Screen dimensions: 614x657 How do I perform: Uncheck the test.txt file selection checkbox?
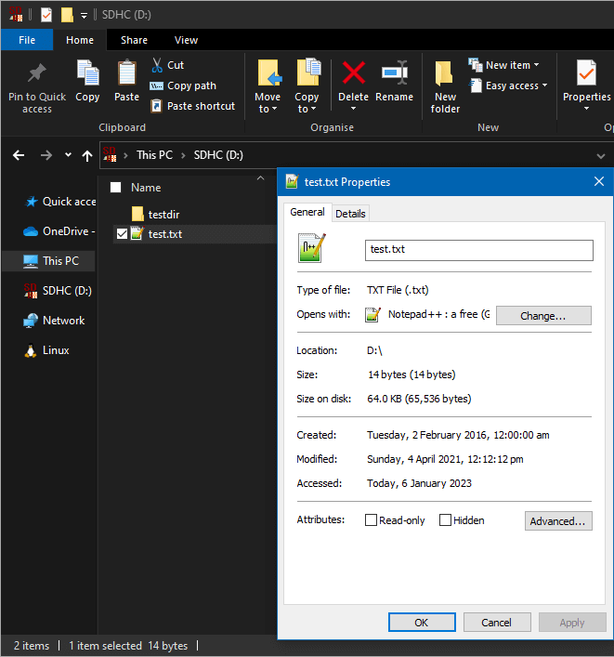click(122, 234)
